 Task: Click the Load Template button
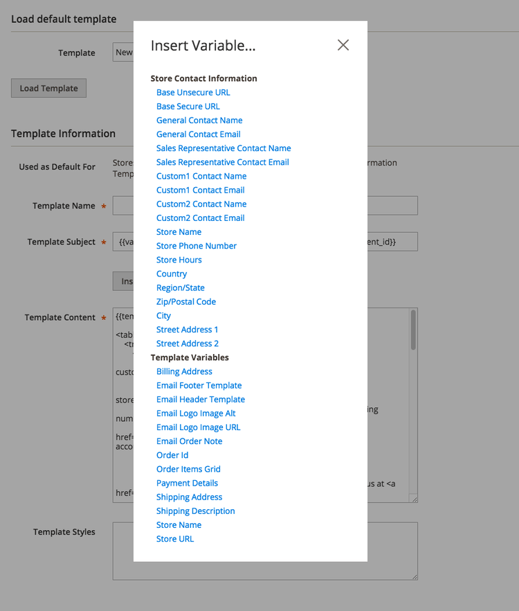pos(48,88)
